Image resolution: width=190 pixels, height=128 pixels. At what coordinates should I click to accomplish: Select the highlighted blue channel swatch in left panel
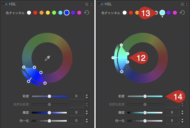tap(67, 13)
